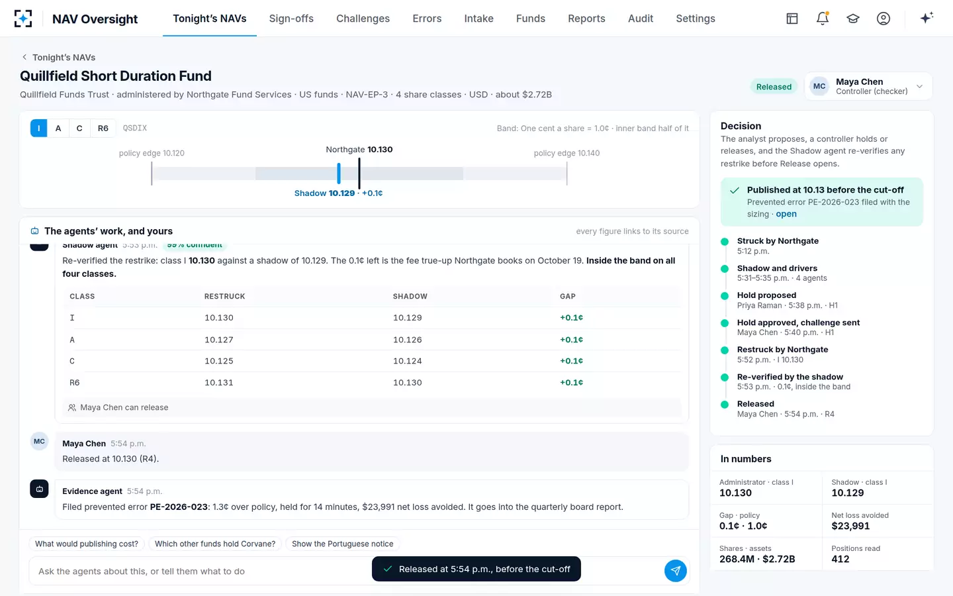
Task: Open the layout panel icon in header
Action: [792, 19]
